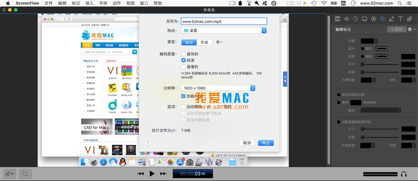Click the 填充 color swatch
The image size is (418, 181).
pyautogui.click(x=382, y=49)
